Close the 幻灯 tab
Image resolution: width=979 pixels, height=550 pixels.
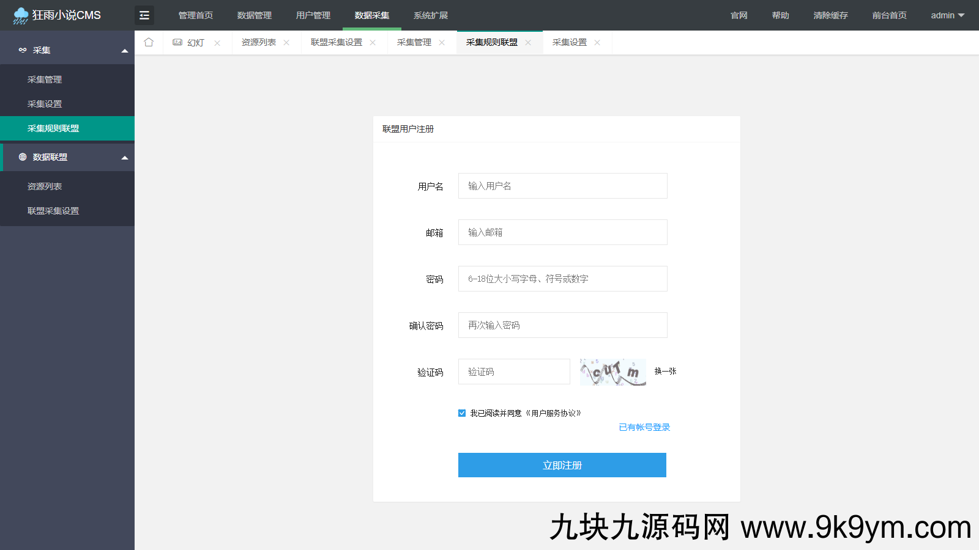pos(217,43)
